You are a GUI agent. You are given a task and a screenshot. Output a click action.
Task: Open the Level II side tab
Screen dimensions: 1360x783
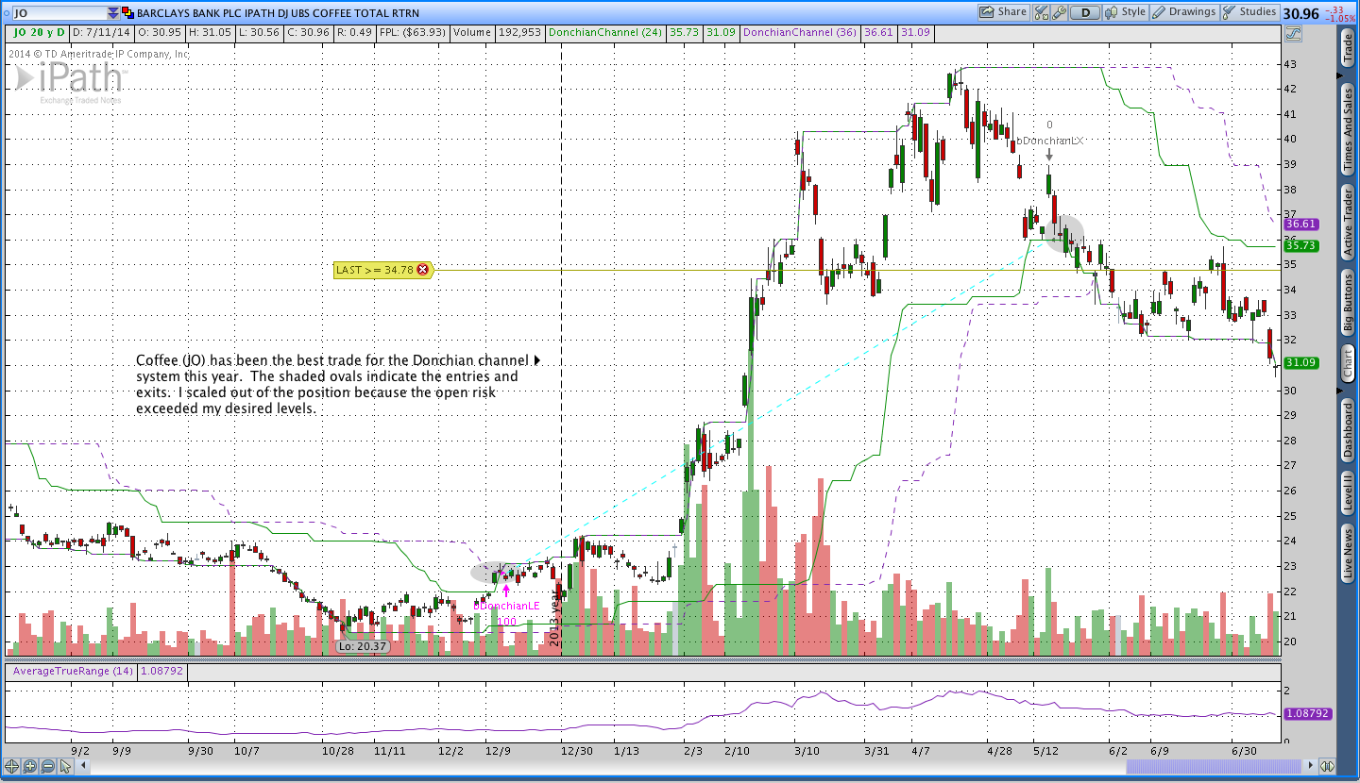1349,493
